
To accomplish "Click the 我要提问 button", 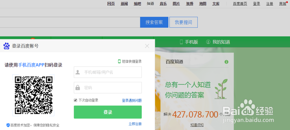I will click(x=184, y=22).
